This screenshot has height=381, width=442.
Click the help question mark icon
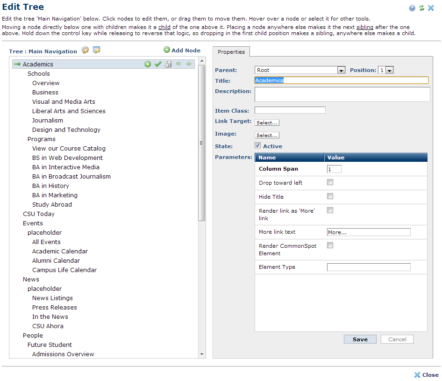click(412, 8)
